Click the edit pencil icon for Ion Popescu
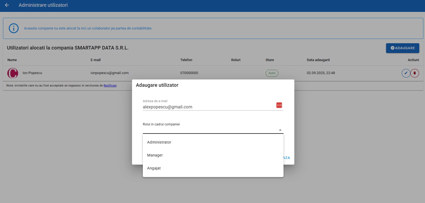Viewport: 425px width, 203px height. tap(406, 73)
